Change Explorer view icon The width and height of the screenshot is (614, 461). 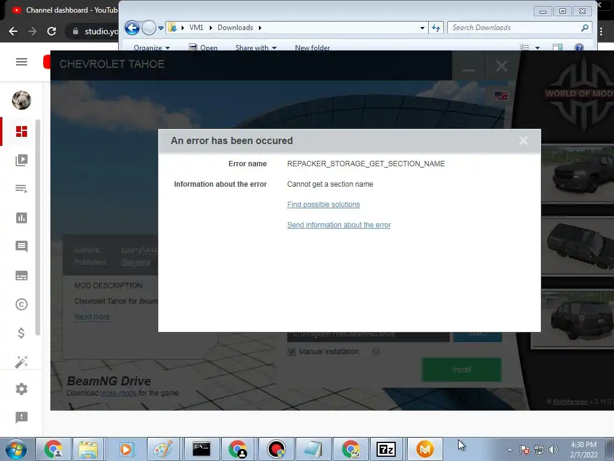[x=524, y=47]
